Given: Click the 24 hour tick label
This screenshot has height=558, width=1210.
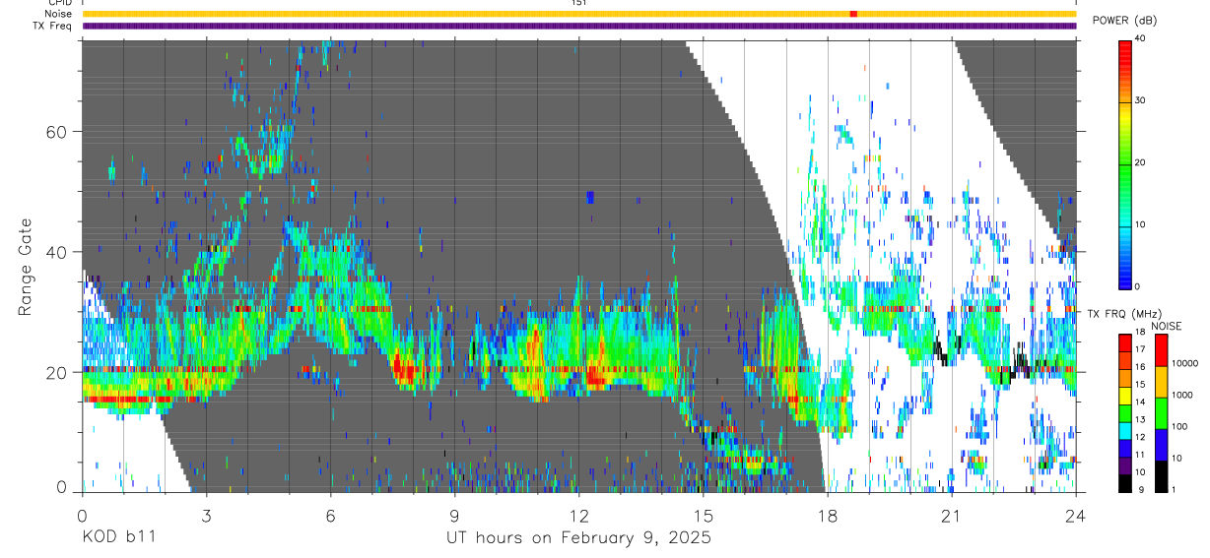Looking at the screenshot, I should (1076, 515).
